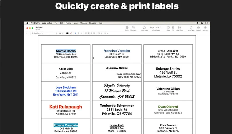Click the Jose Stockham label name
This screenshot has width=232, height=134.
pyautogui.click(x=66, y=87)
